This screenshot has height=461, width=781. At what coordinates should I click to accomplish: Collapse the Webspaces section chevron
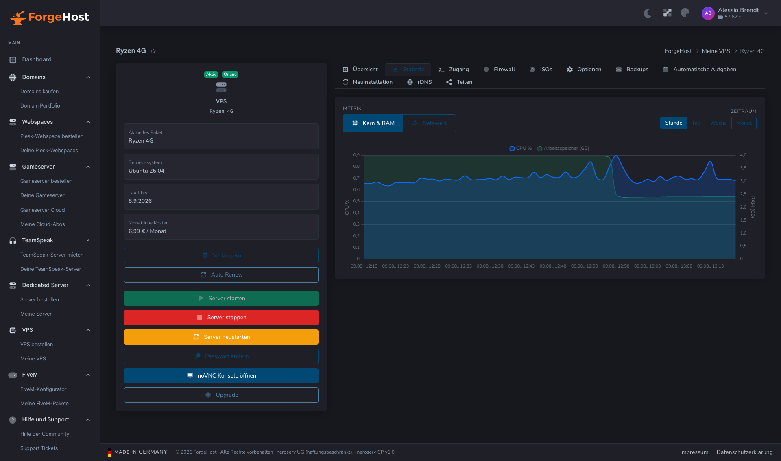click(x=88, y=122)
